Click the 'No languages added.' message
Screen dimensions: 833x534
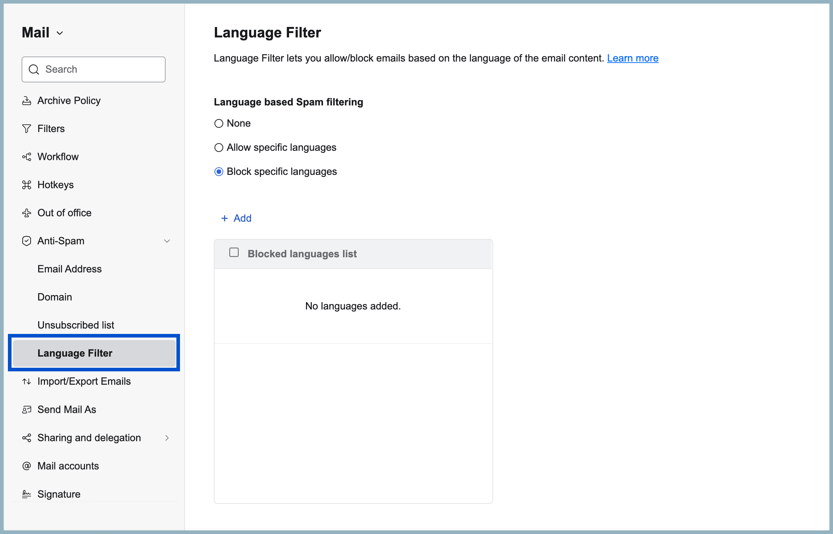point(353,306)
